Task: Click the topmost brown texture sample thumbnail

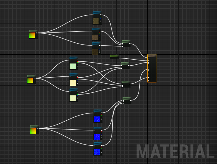Action: [96, 21]
